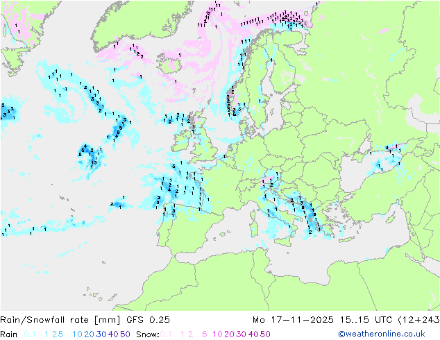Click the "(12+243" forecast offset text
The height and width of the screenshot is (340, 440).
coord(418,320)
